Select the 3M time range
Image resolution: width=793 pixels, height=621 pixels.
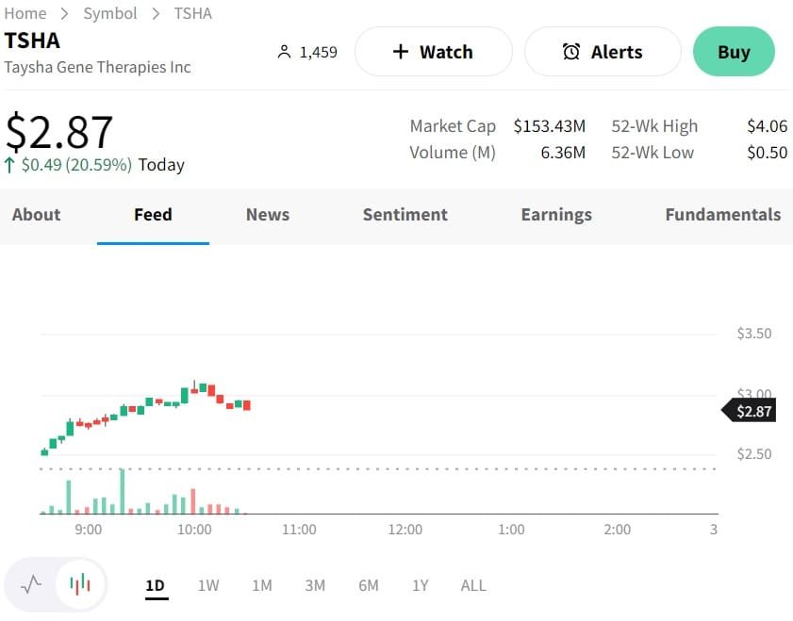click(315, 585)
